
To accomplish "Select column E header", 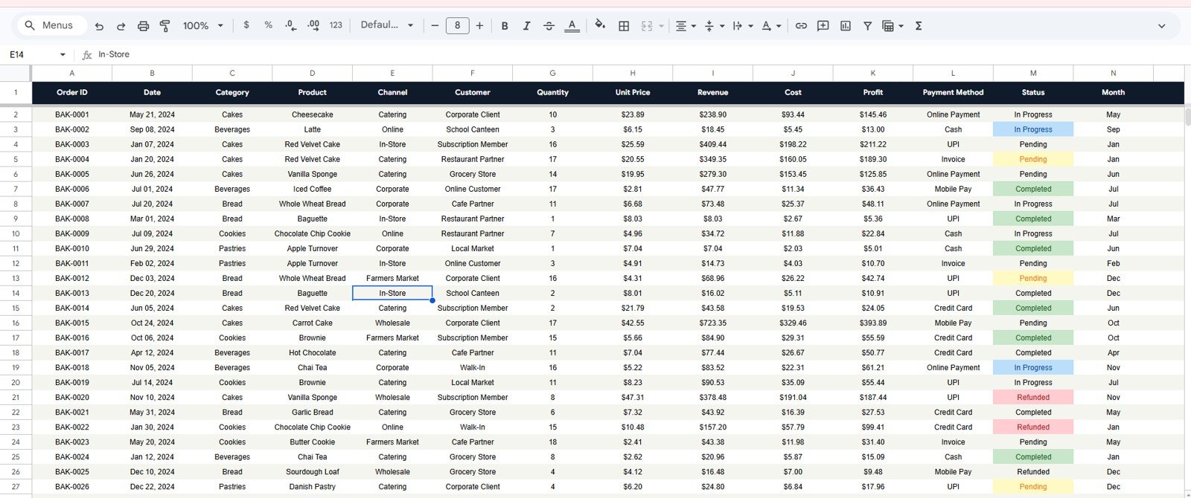I will (x=392, y=73).
